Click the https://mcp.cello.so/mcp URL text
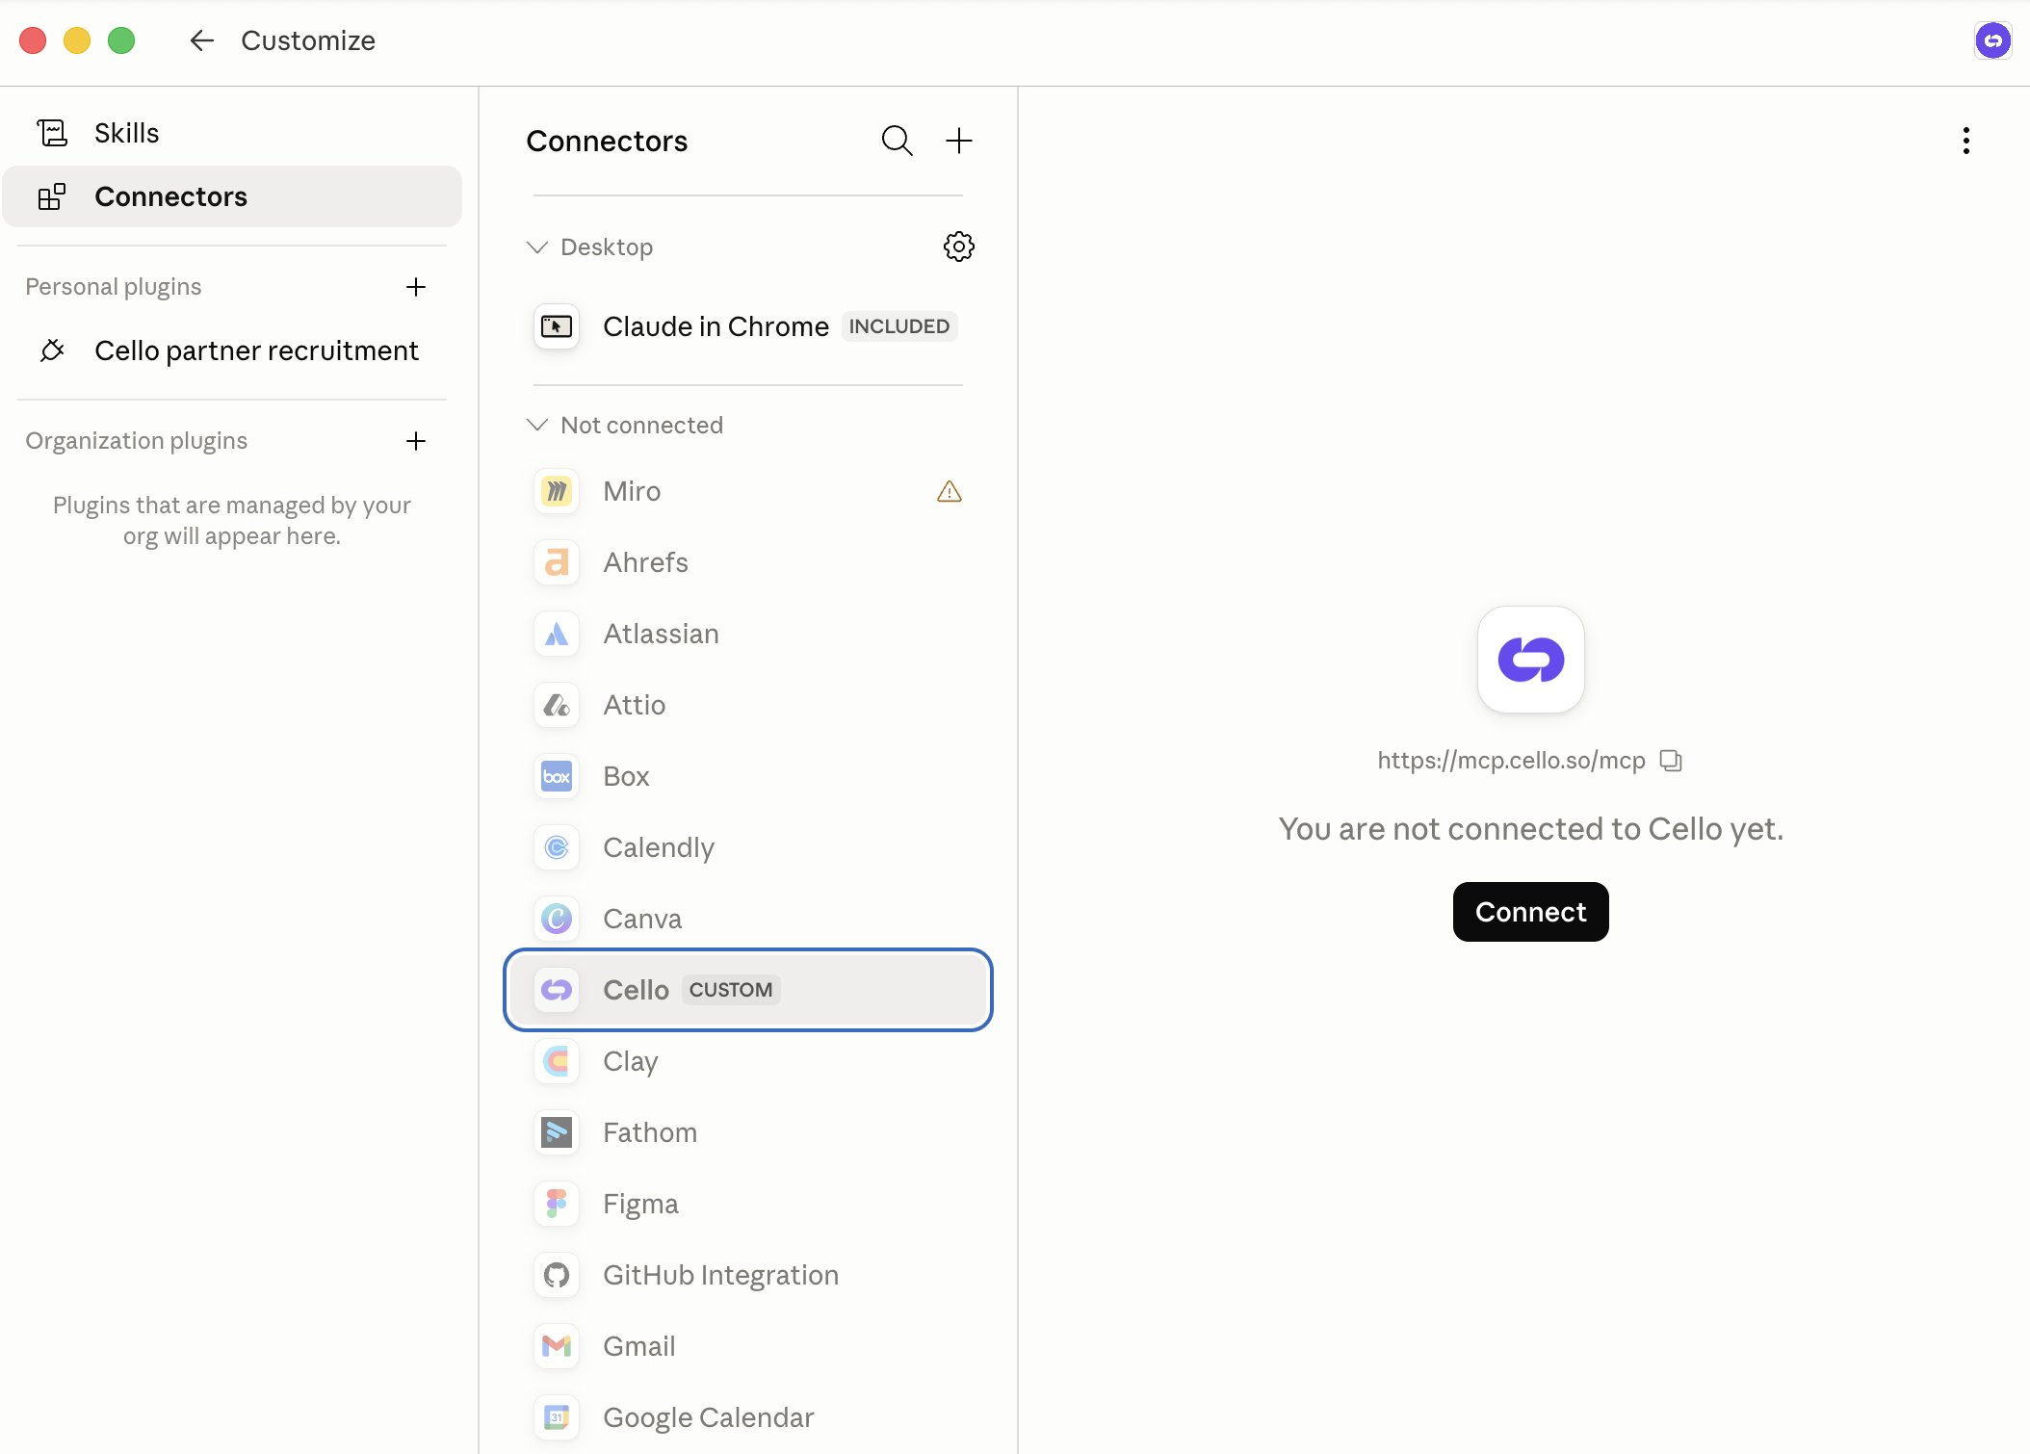The width and height of the screenshot is (2030, 1454). [x=1511, y=761]
